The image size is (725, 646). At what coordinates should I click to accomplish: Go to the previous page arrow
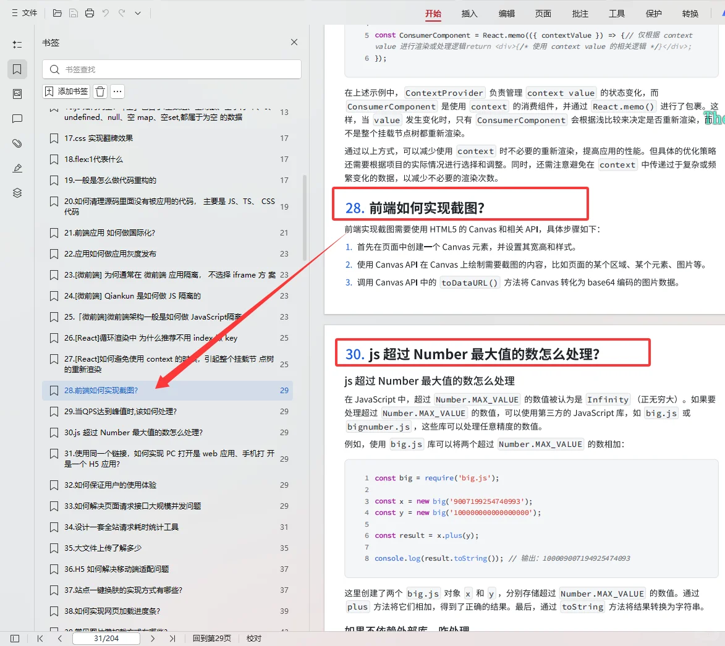coord(60,639)
